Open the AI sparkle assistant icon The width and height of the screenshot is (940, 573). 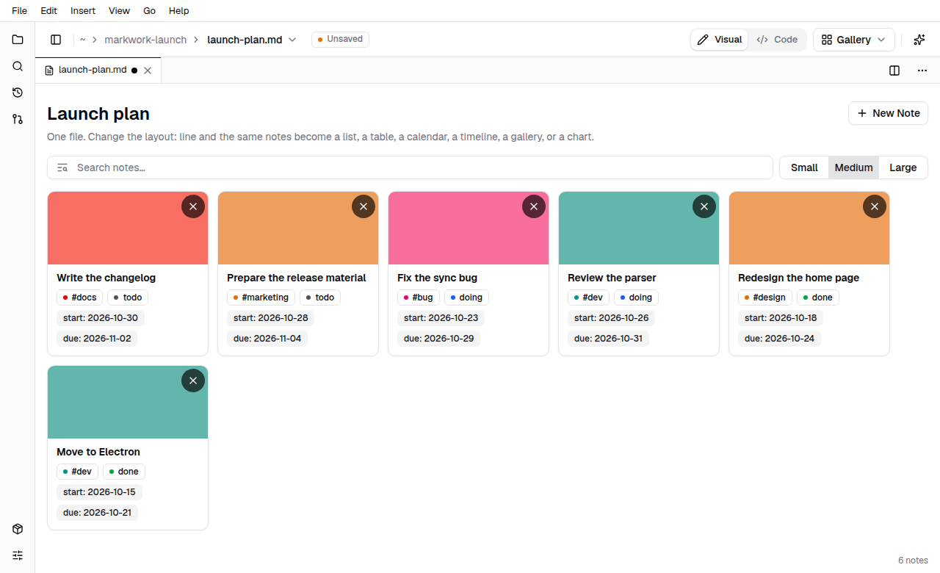[x=919, y=40]
